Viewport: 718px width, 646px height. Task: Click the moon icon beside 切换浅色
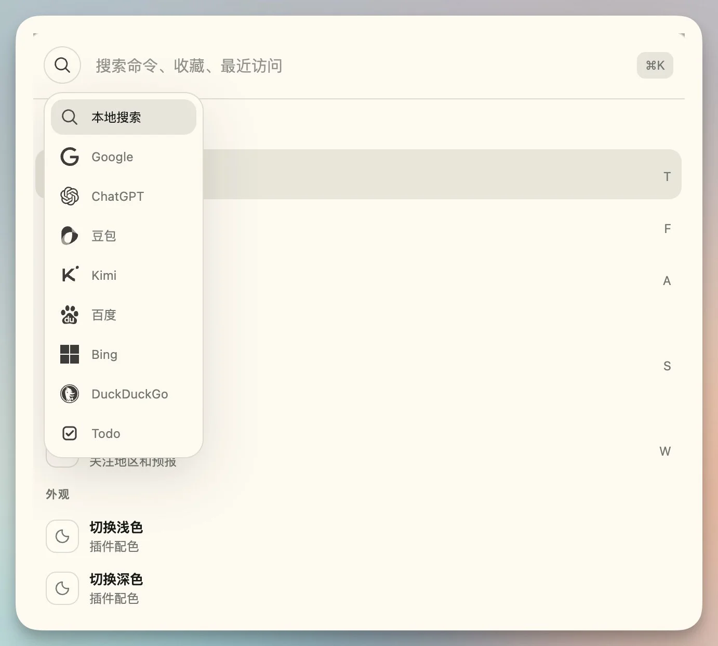(62, 536)
